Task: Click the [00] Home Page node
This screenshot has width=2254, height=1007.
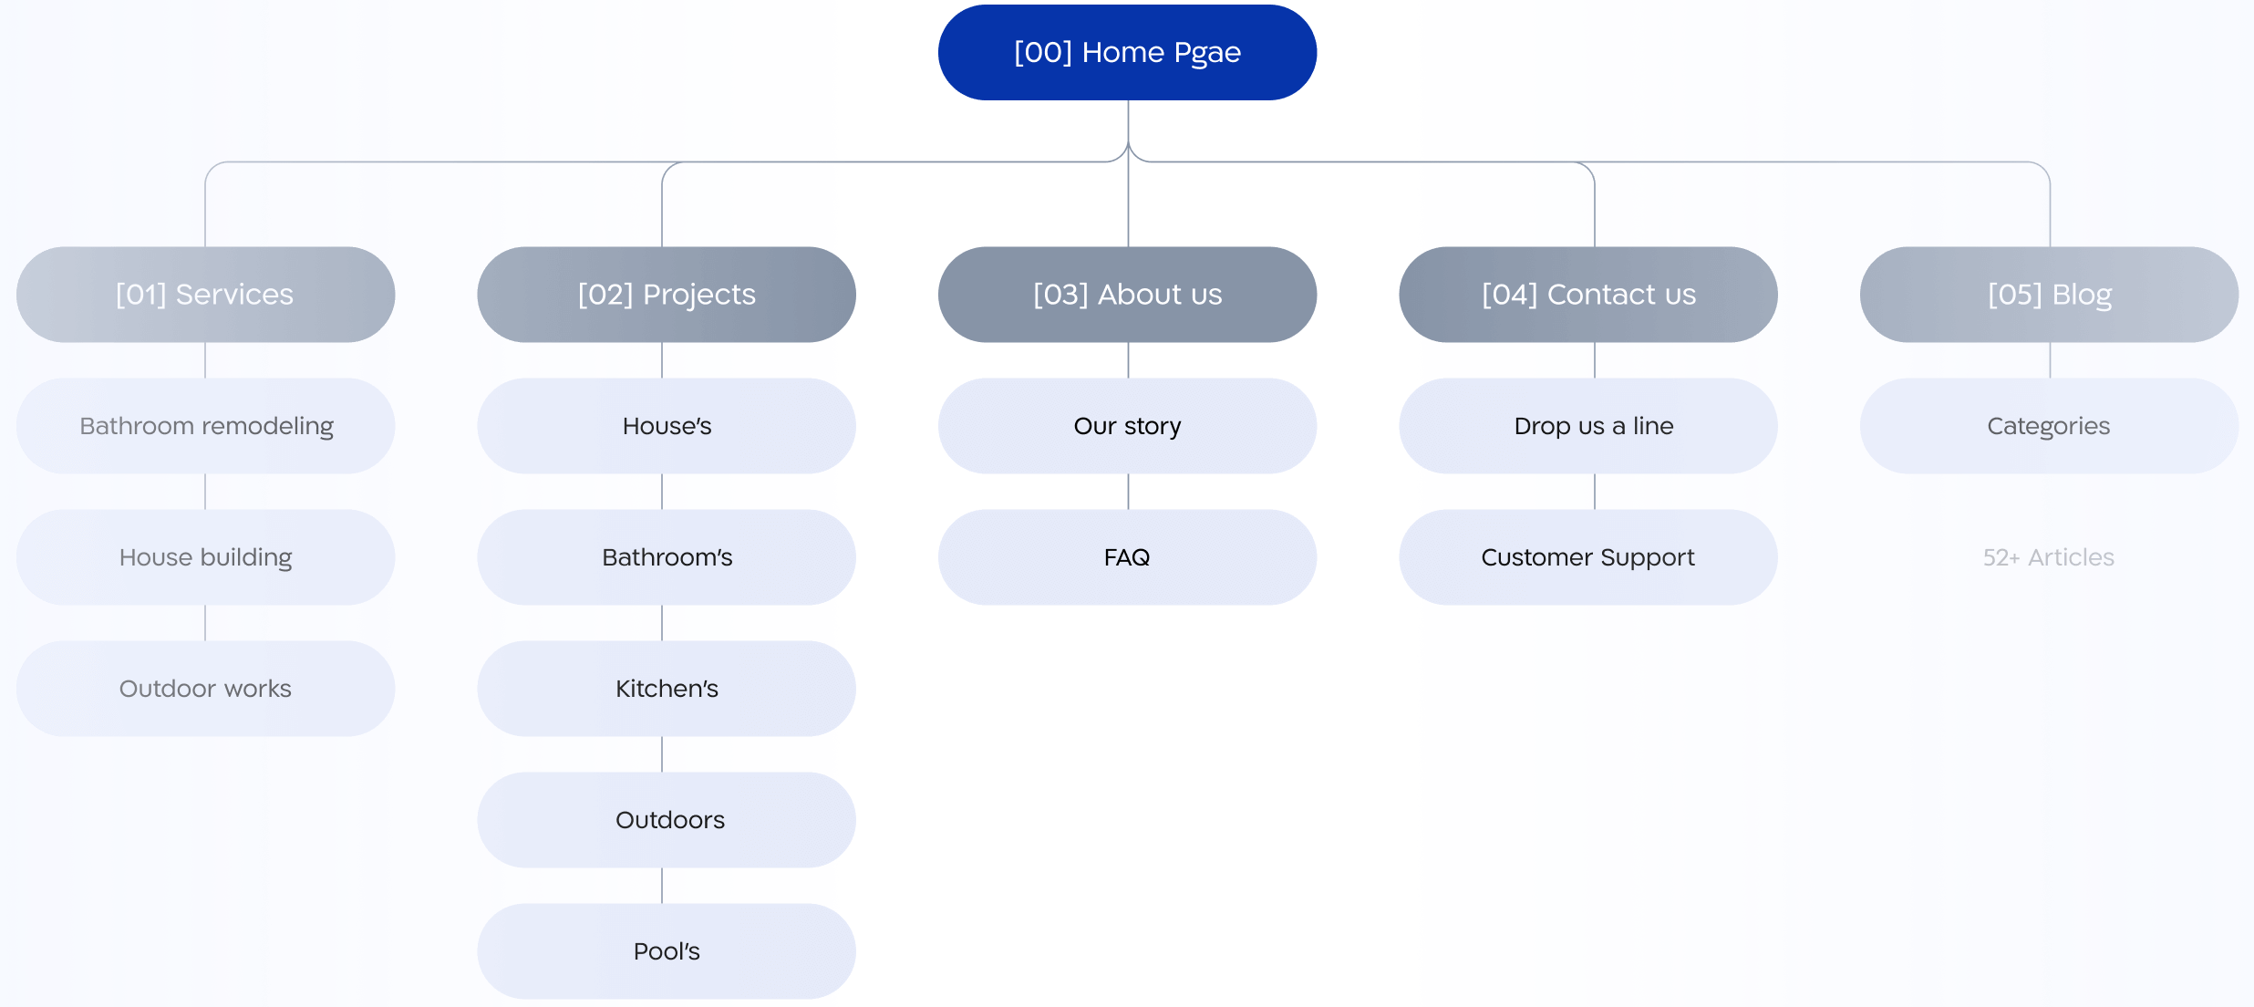Action: [1125, 50]
